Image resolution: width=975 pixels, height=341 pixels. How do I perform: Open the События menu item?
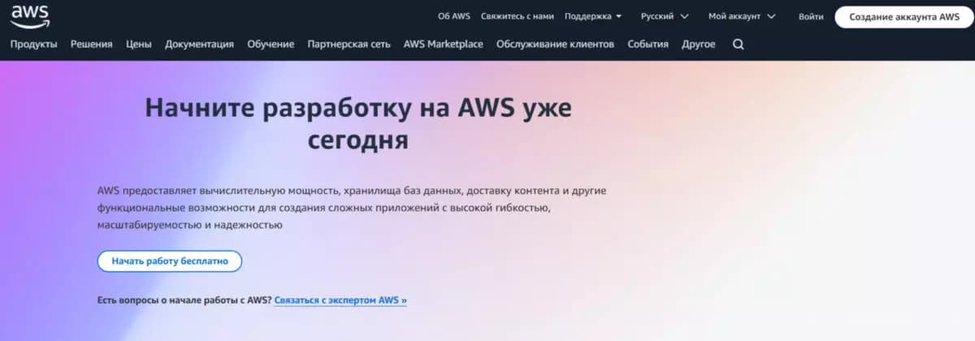tap(648, 45)
